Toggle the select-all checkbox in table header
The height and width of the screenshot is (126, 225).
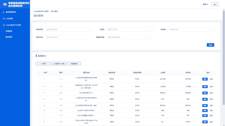[x=39, y=73]
